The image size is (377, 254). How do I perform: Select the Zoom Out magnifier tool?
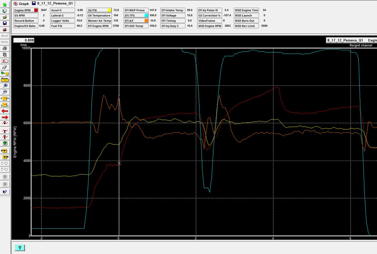point(5,92)
